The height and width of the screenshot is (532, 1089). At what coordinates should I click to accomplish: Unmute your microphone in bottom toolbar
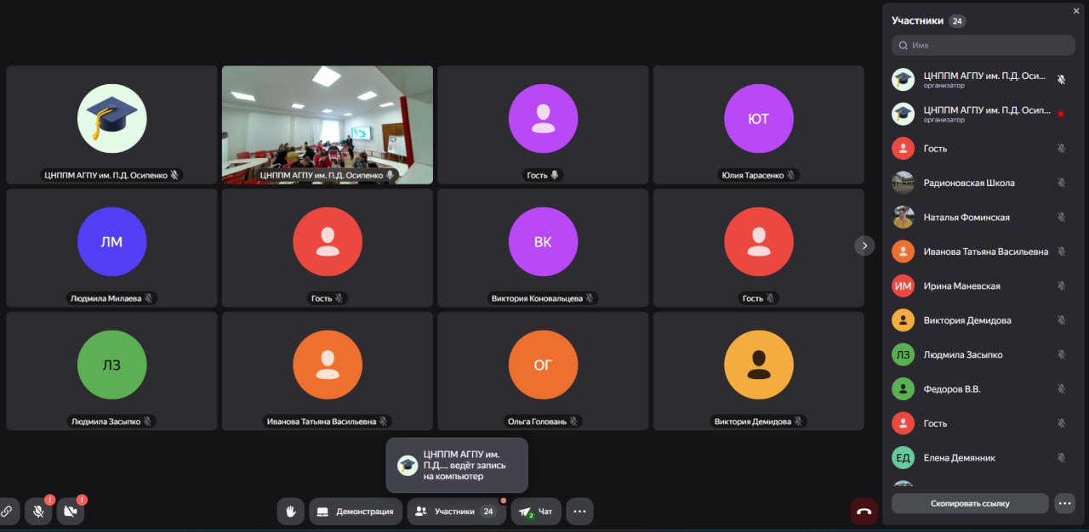coord(38,512)
